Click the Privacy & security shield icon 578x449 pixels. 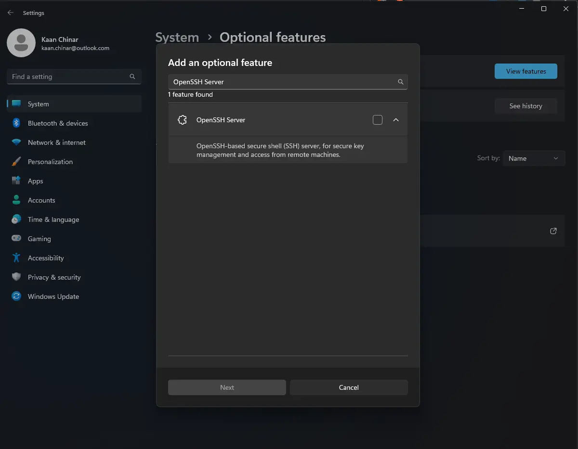coord(16,277)
